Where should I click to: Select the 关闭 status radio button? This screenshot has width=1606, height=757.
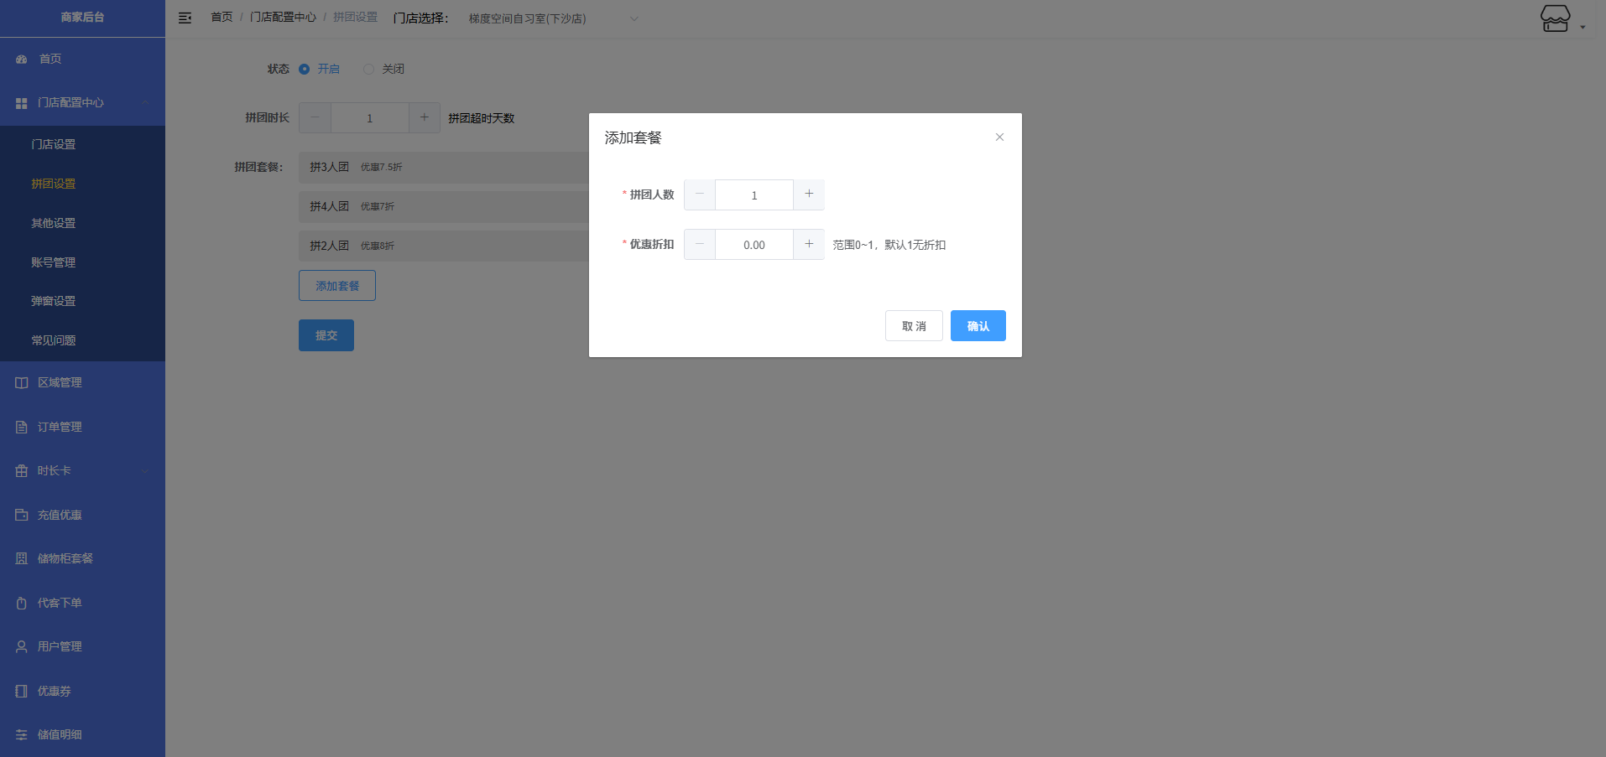(x=368, y=70)
